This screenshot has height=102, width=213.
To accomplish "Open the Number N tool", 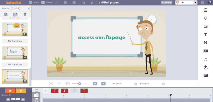I will click(x=206, y=43).
